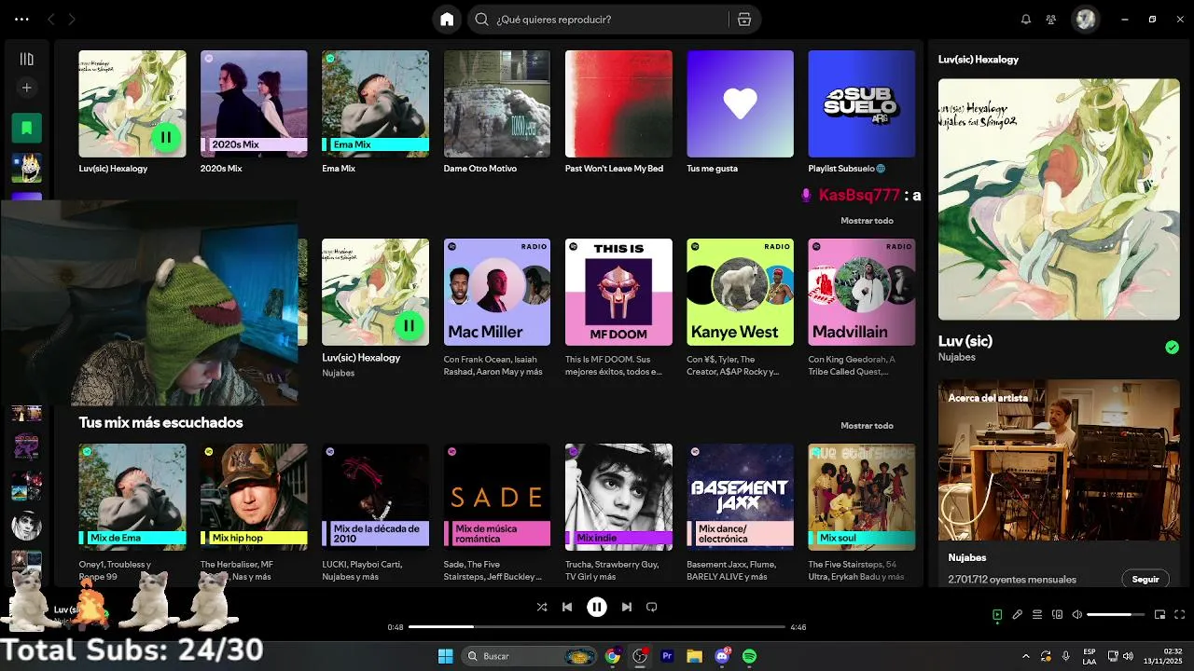Open Mix dance/electrónica card
The image size is (1194, 671).
click(740, 513)
